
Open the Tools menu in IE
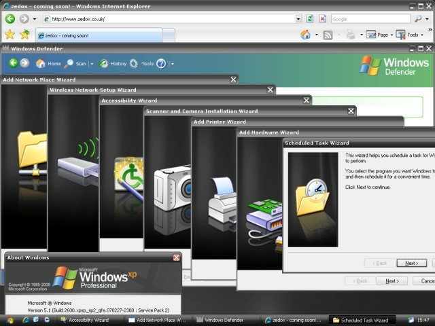click(x=409, y=35)
